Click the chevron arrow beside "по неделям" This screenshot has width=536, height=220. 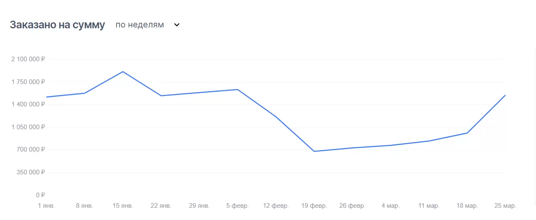tap(177, 25)
